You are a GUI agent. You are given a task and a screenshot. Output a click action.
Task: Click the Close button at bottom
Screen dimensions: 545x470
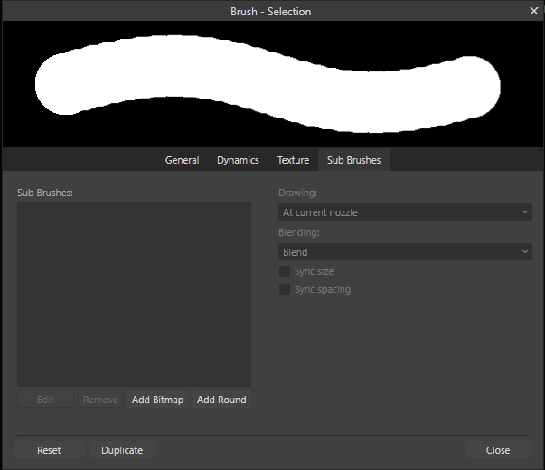498,450
